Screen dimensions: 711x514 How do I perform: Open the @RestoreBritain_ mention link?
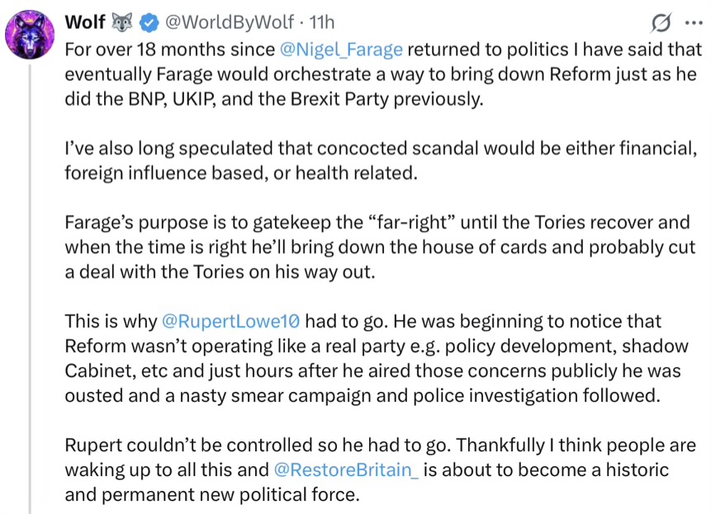345,469
